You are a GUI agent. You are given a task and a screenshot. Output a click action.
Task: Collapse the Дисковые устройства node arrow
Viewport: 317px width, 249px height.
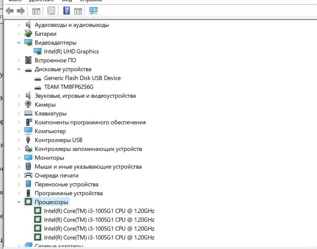[x=19, y=69]
